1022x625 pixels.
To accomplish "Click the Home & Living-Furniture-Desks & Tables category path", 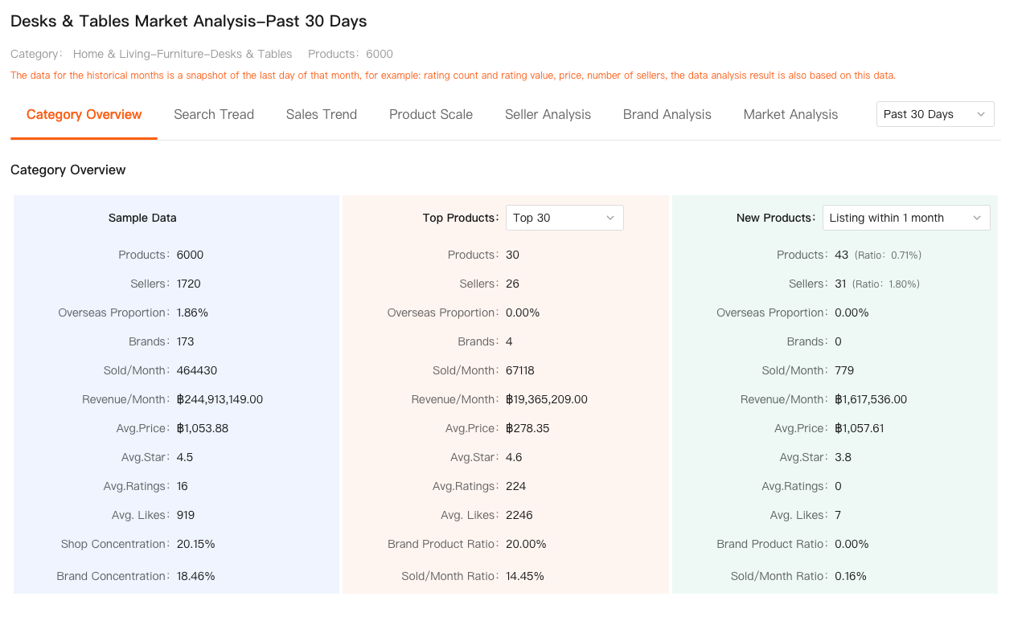I will pyautogui.click(x=183, y=54).
